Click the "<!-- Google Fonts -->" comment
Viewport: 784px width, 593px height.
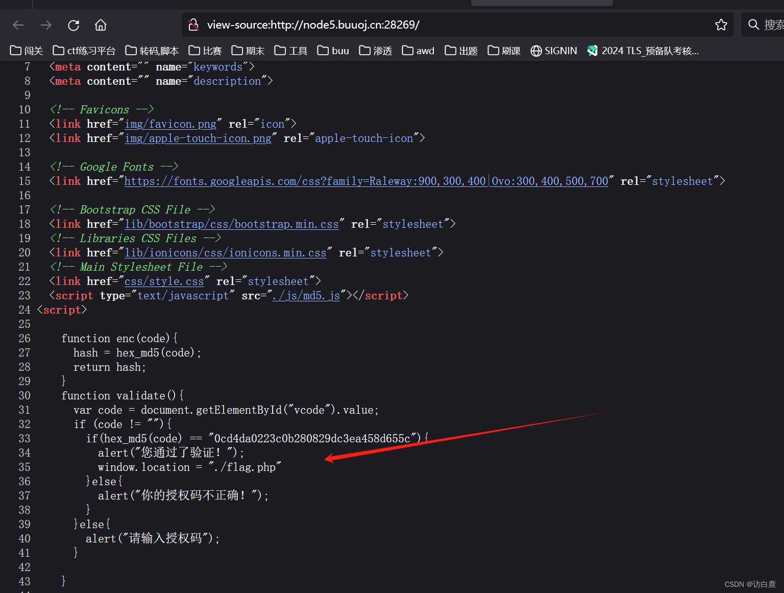pos(114,167)
